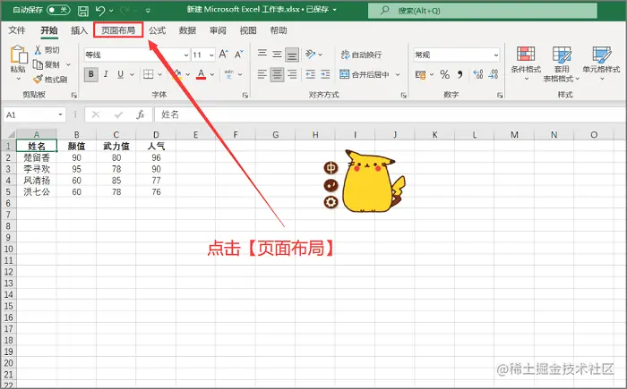The image size is (627, 389).
Task: Click the Decrease Decimal icon
Action: pyautogui.click(x=494, y=74)
